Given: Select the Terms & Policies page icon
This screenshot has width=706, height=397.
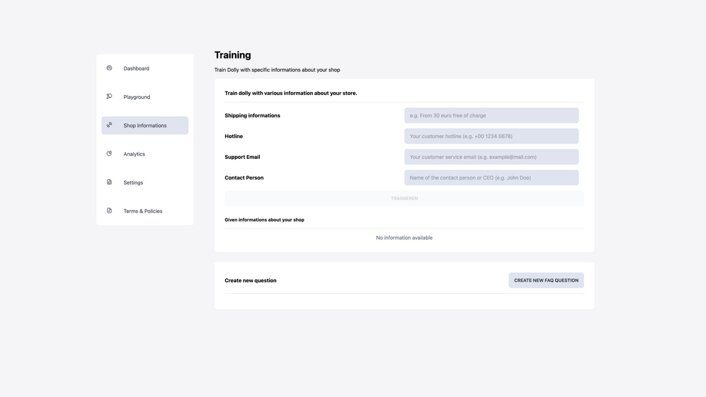Looking at the screenshot, I should click(x=109, y=211).
